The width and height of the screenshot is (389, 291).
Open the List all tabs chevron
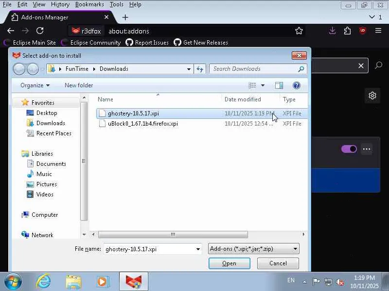(x=371, y=17)
